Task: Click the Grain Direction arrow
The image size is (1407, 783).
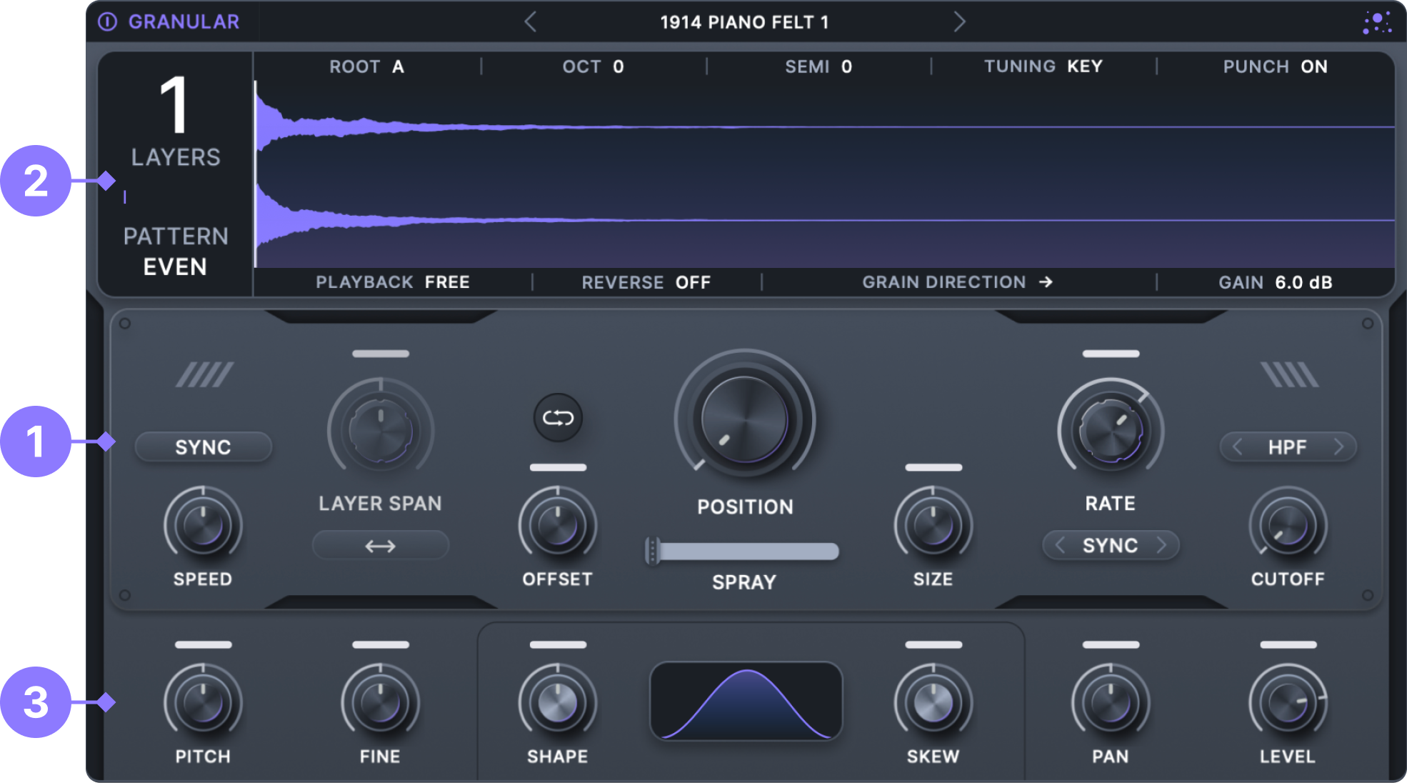Action: (x=1046, y=282)
